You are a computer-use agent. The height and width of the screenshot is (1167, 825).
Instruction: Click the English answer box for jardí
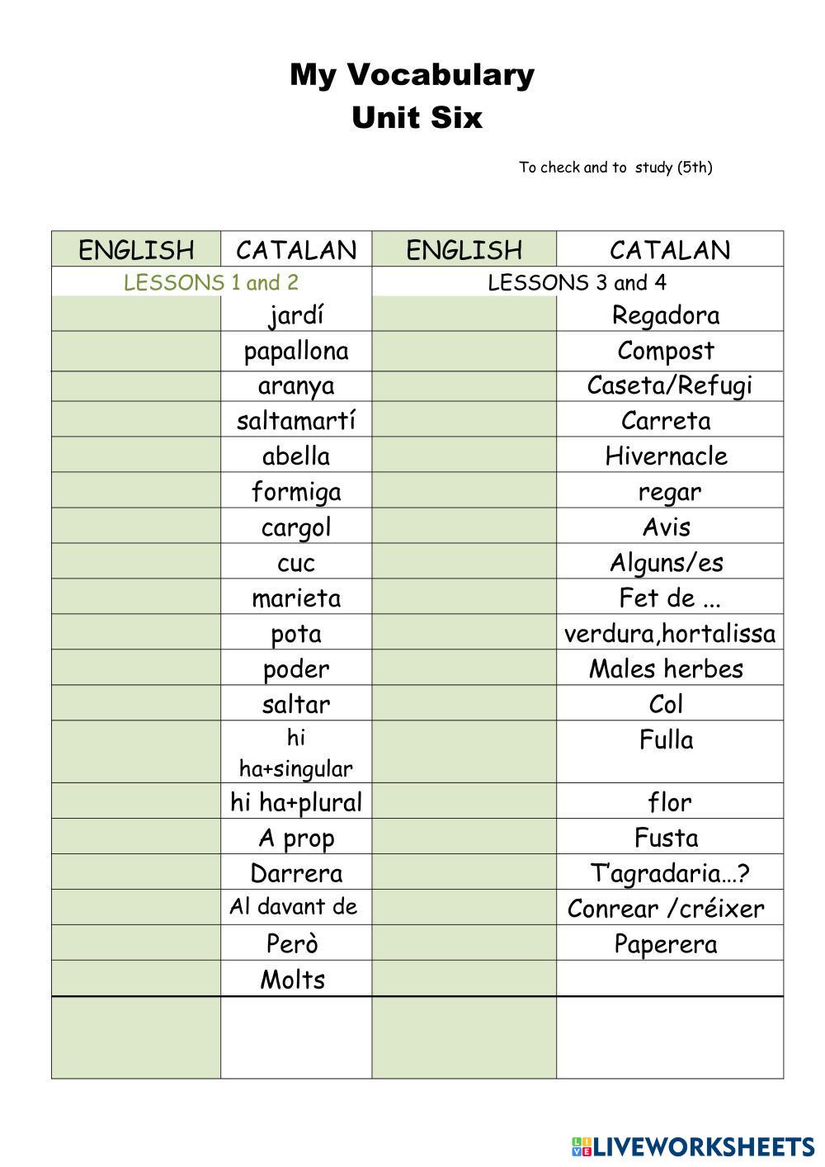click(136, 315)
